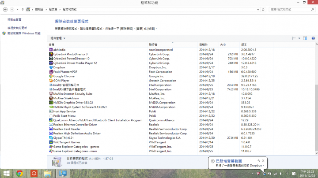Refresh the programs list
Image resolution: width=318 pixels, height=178 pixels.
pos(263,10)
